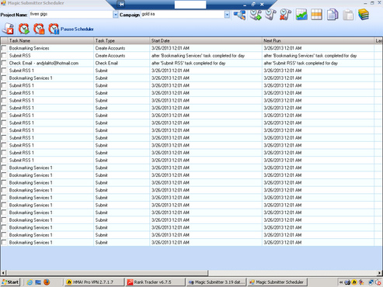Click the alarm clock pause icon
This screenshot has width=383, height=287.
54,29
